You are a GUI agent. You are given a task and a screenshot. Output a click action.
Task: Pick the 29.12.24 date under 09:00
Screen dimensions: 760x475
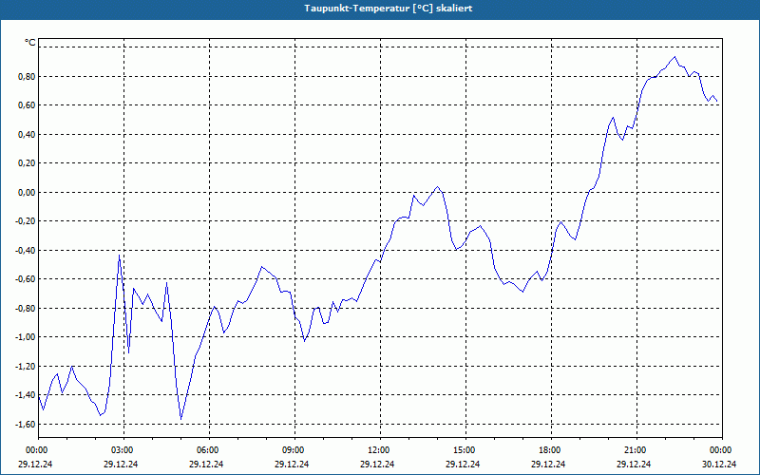pos(292,464)
